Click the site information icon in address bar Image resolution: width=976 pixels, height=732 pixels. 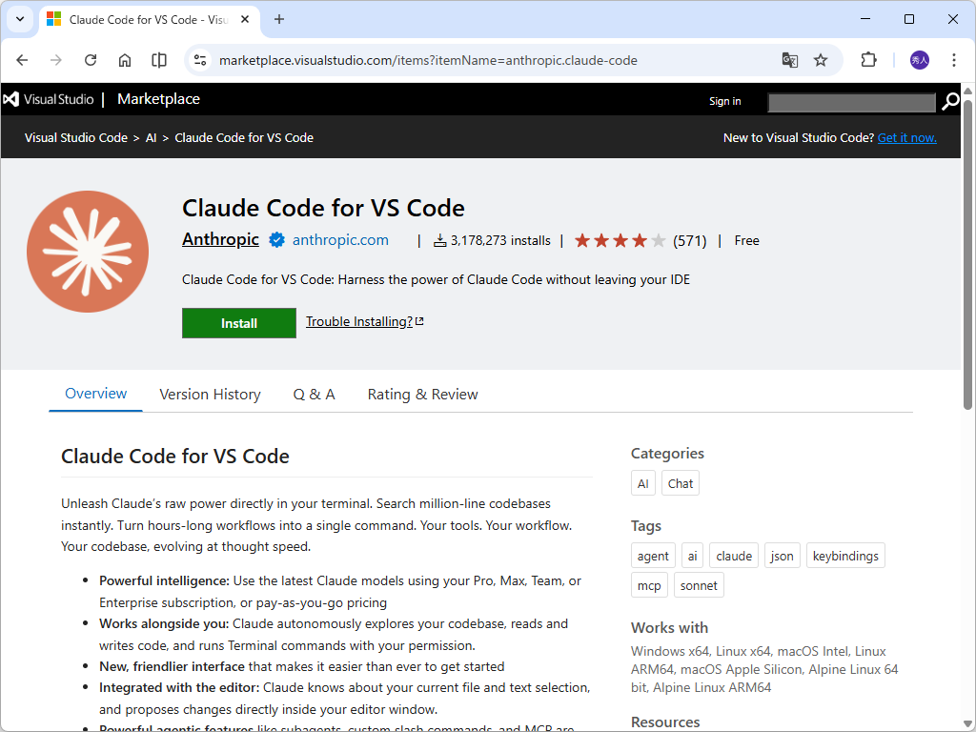click(x=199, y=59)
